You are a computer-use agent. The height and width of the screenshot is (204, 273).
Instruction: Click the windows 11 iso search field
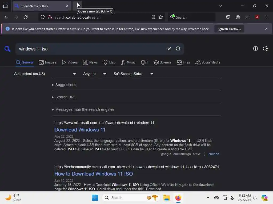91,49
